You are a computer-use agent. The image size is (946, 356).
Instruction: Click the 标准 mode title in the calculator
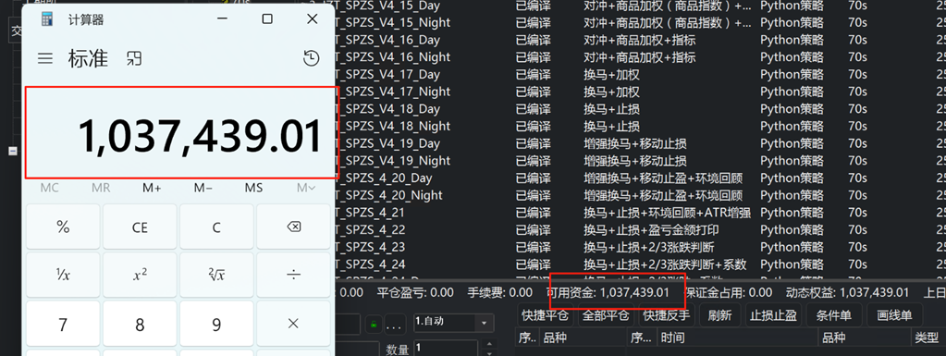tap(88, 58)
